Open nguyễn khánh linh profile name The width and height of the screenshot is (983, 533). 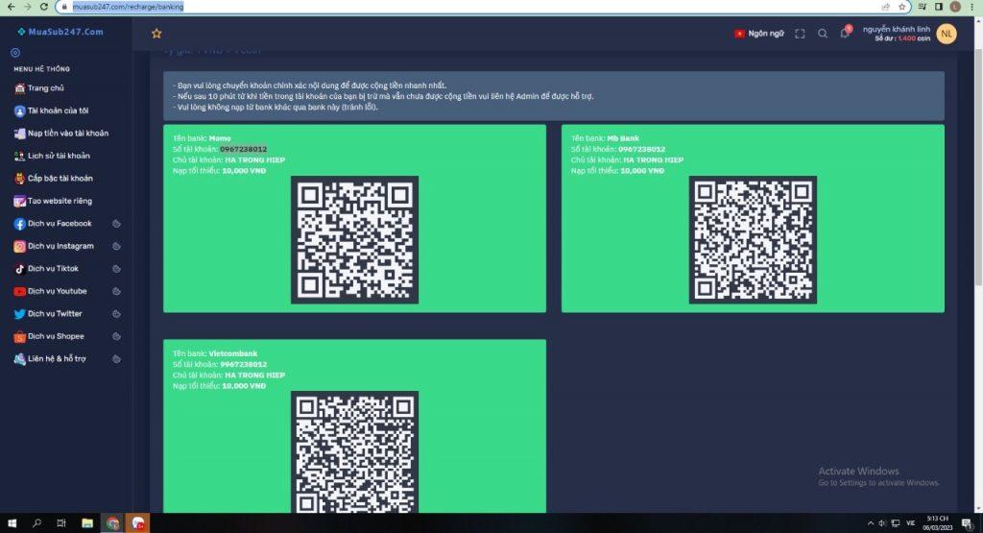click(x=897, y=30)
